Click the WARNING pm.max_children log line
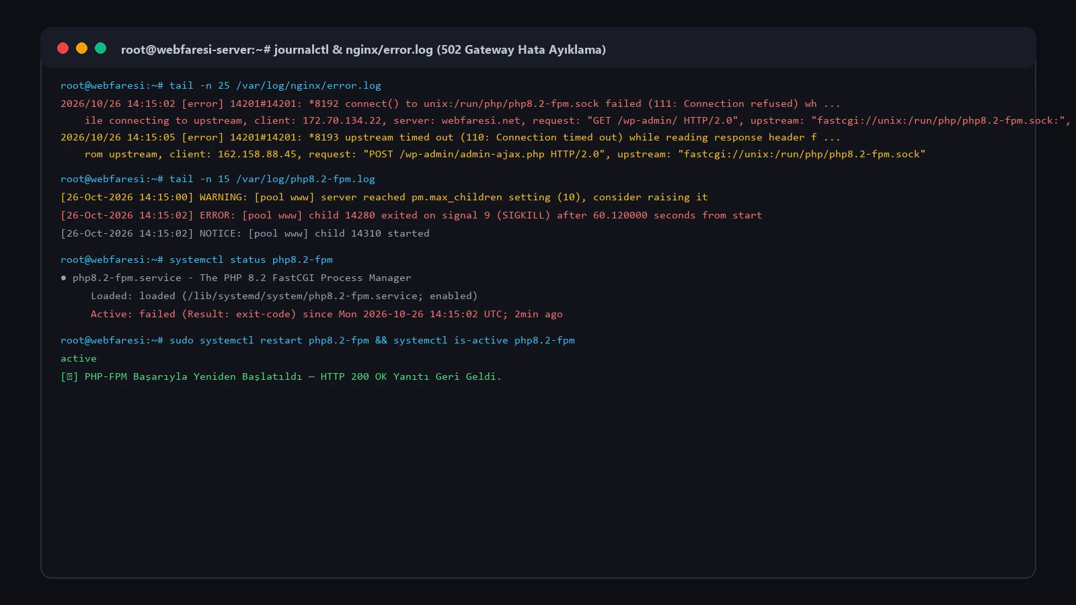The image size is (1076, 605). (384, 198)
